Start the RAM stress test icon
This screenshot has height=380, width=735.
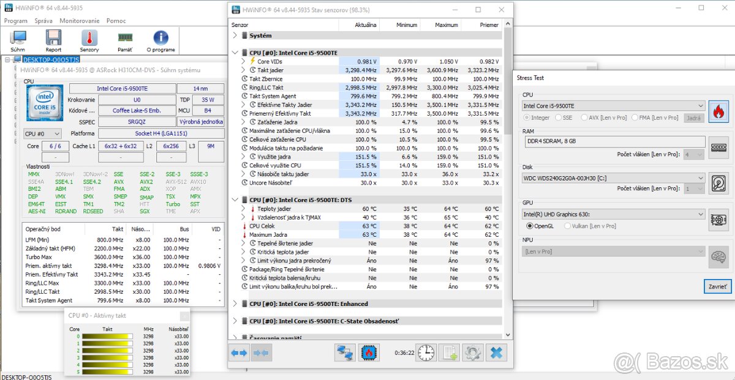718,147
